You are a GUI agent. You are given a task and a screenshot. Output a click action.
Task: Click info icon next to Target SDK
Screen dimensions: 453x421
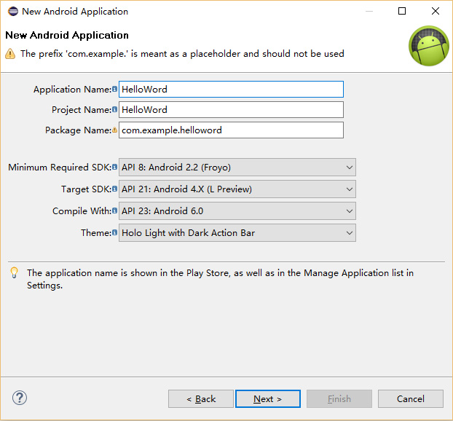pos(114,189)
